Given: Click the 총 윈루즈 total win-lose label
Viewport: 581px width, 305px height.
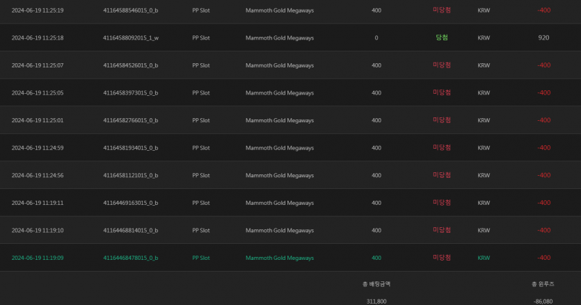Looking at the screenshot, I should tap(543, 284).
